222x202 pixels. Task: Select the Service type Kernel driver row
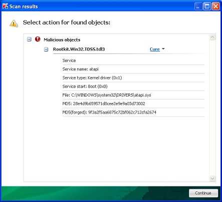133,77
